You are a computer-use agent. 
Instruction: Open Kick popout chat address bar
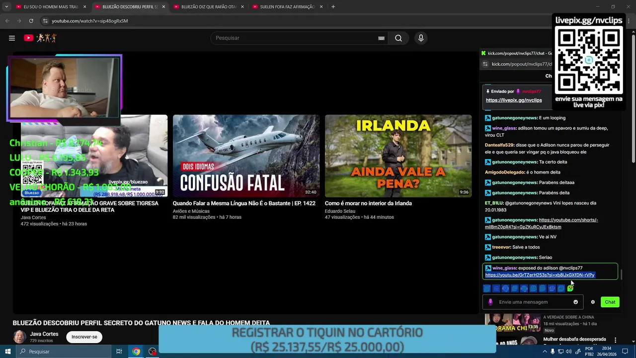pos(521,64)
